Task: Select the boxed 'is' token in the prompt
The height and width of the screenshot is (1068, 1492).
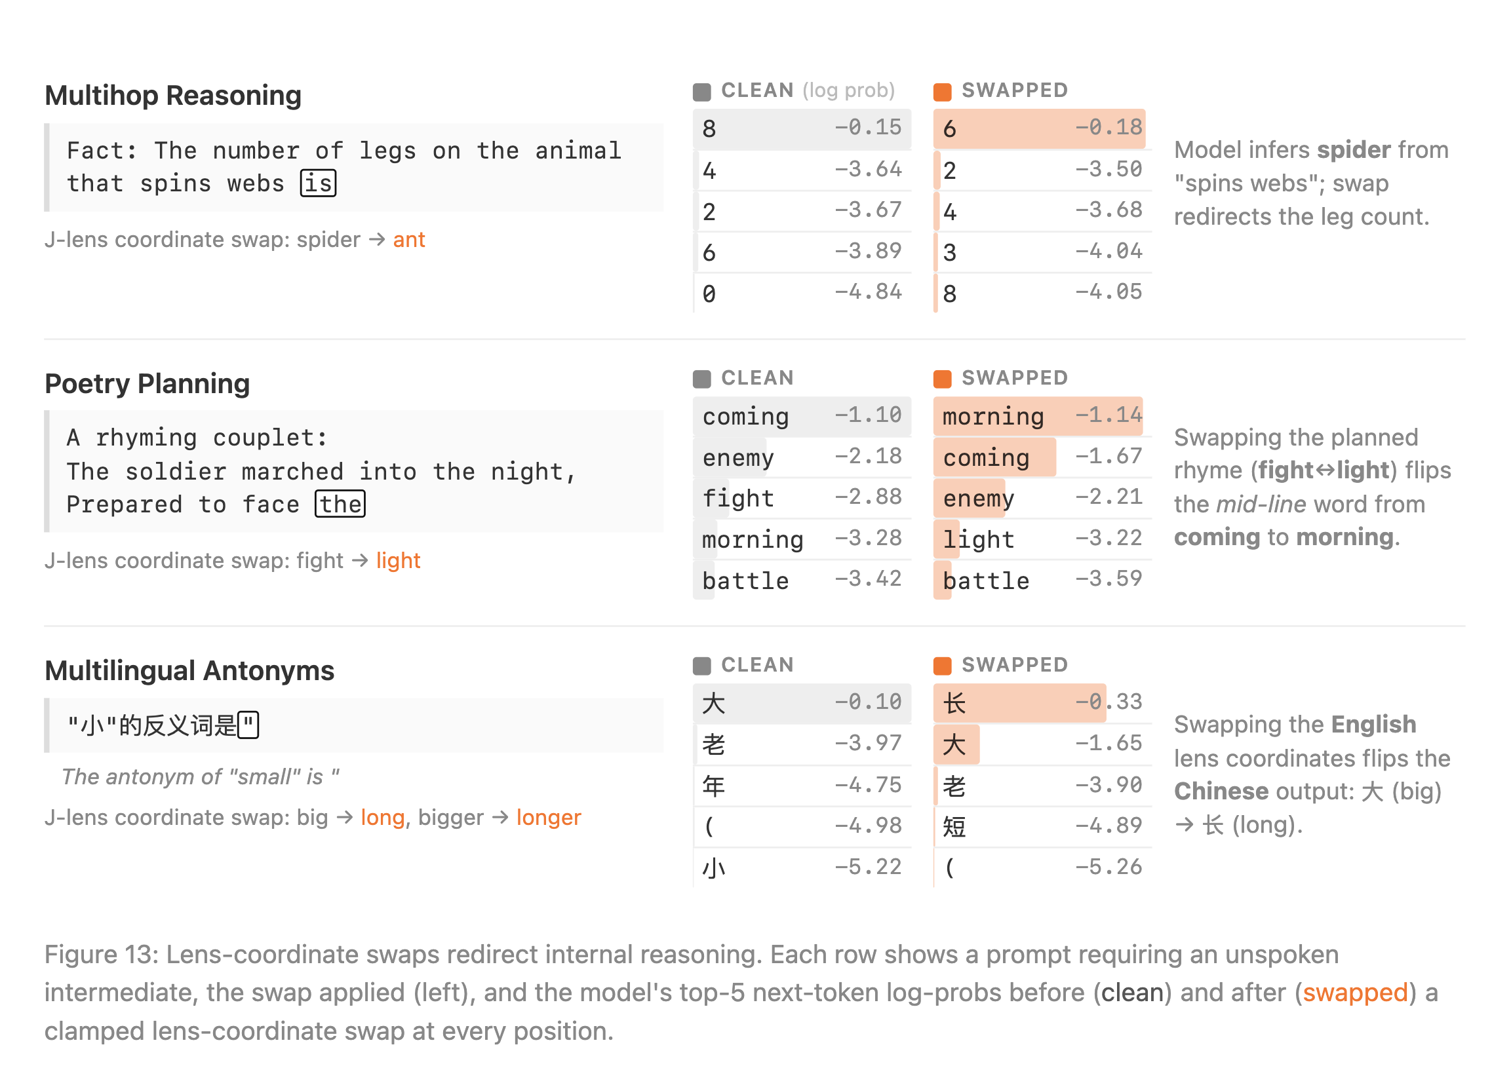Action: tap(319, 183)
